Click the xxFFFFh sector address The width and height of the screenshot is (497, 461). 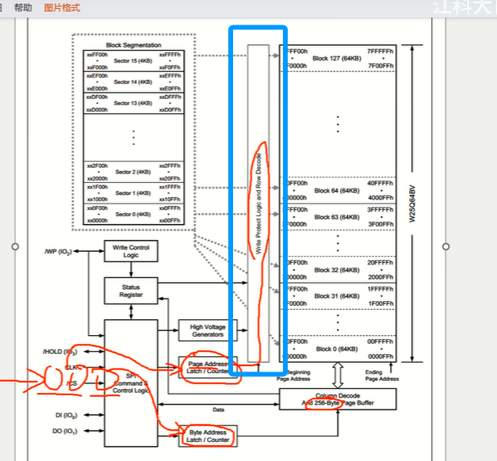[x=170, y=55]
